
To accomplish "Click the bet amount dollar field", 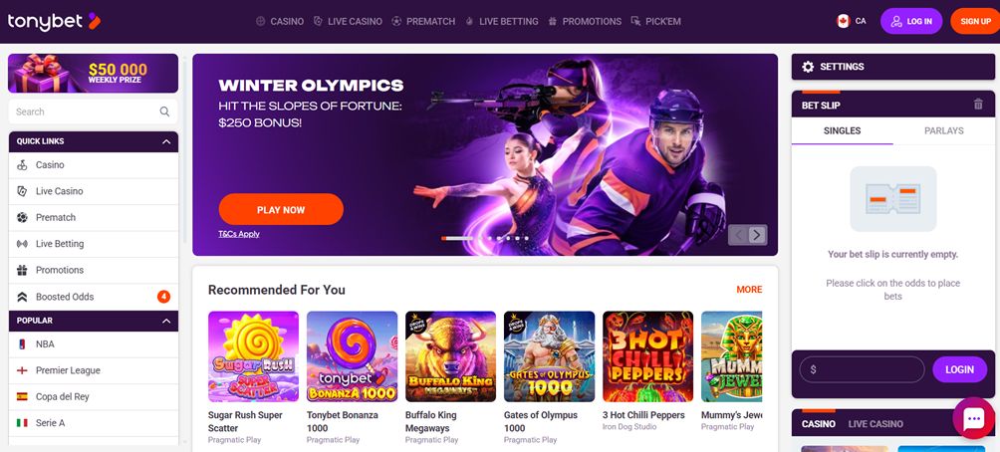I will [x=862, y=369].
